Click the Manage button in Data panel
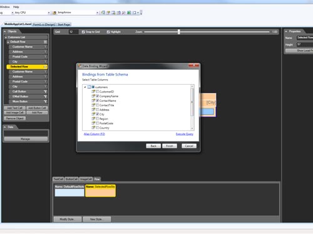The image size is (313, 234). pos(26,139)
